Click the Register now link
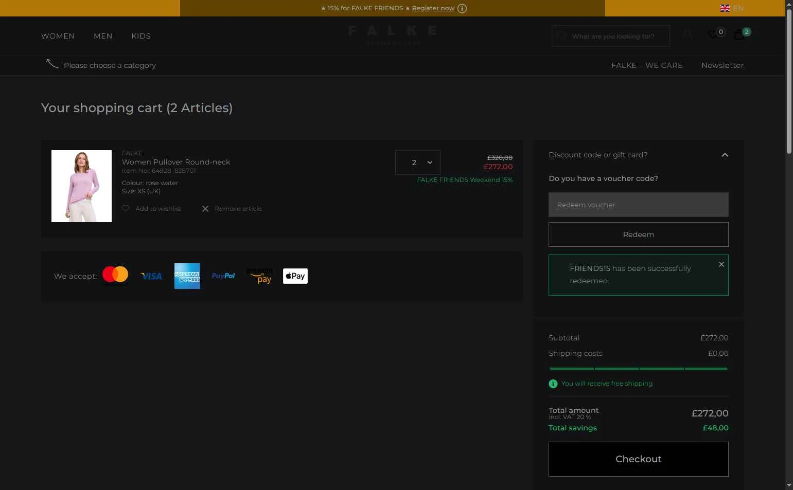The height and width of the screenshot is (490, 793). point(433,8)
